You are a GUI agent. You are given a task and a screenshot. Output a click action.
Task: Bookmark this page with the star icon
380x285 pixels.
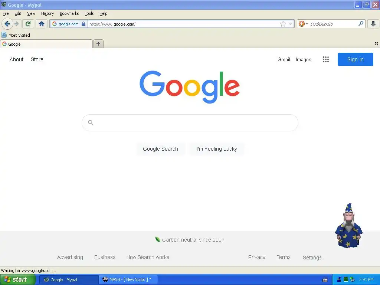coord(283,24)
